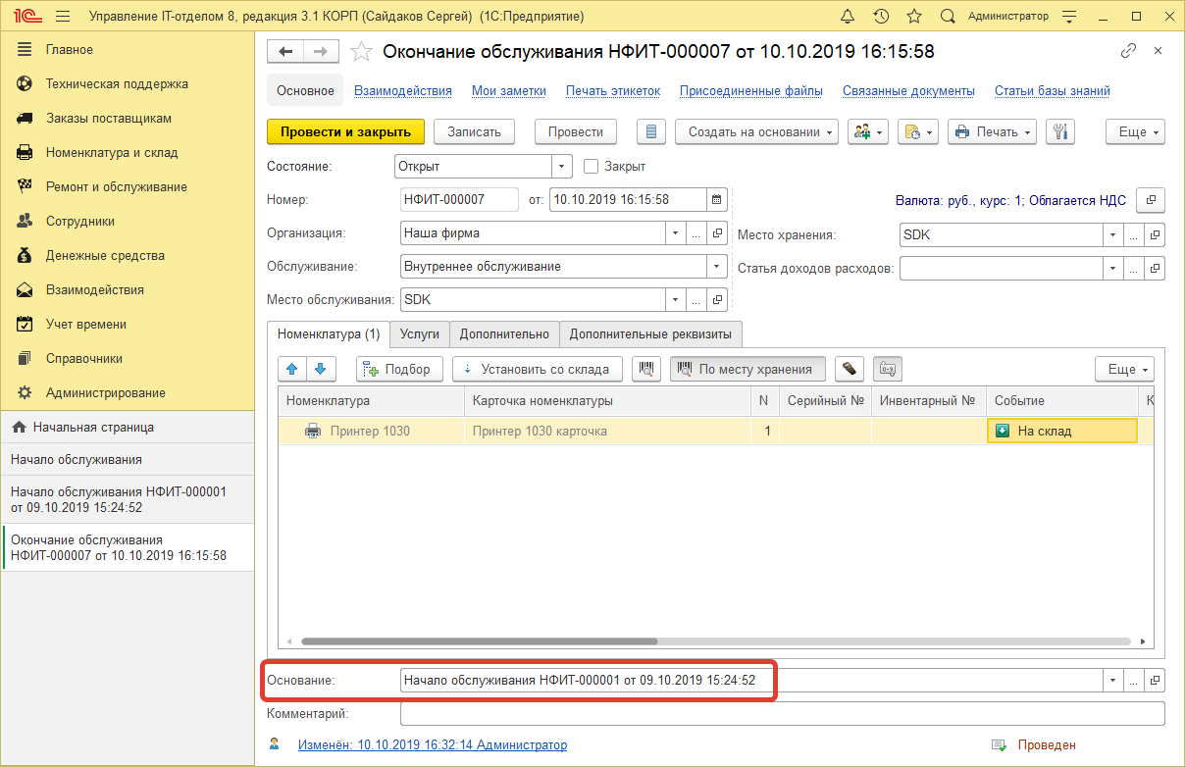Expand the Обслуживание dropdown
Image resolution: width=1185 pixels, height=767 pixels.
(715, 266)
